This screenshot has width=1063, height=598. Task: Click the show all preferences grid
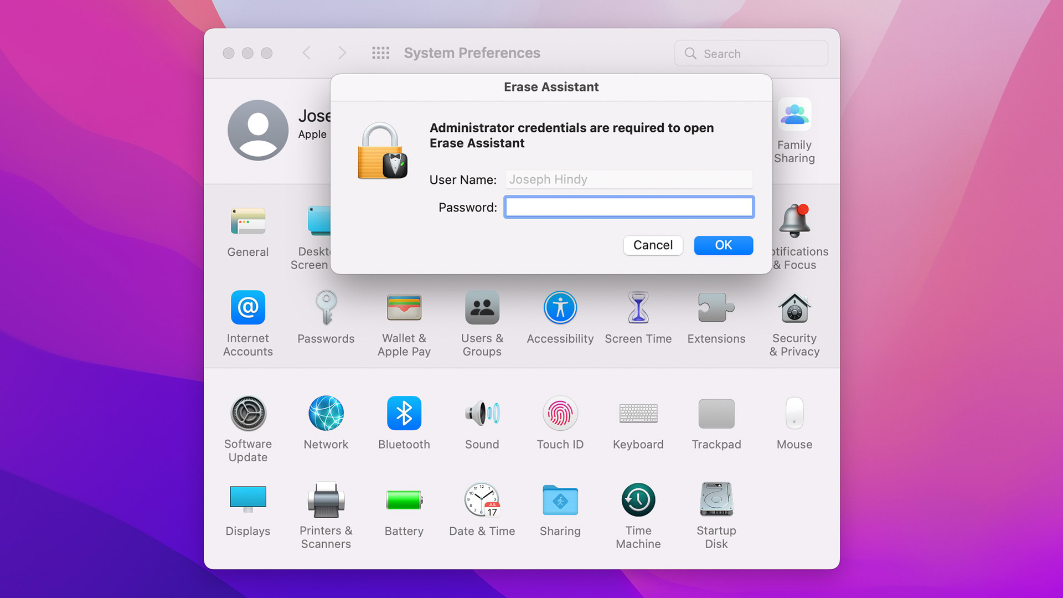380,53
